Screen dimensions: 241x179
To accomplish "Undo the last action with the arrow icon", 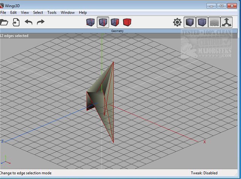I will click(29, 22).
